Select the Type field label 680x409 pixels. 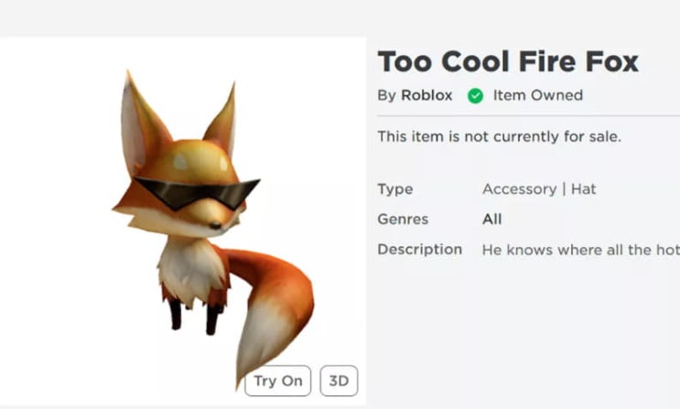coord(395,188)
